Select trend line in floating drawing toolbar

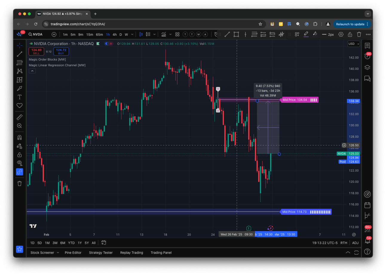[227, 35]
